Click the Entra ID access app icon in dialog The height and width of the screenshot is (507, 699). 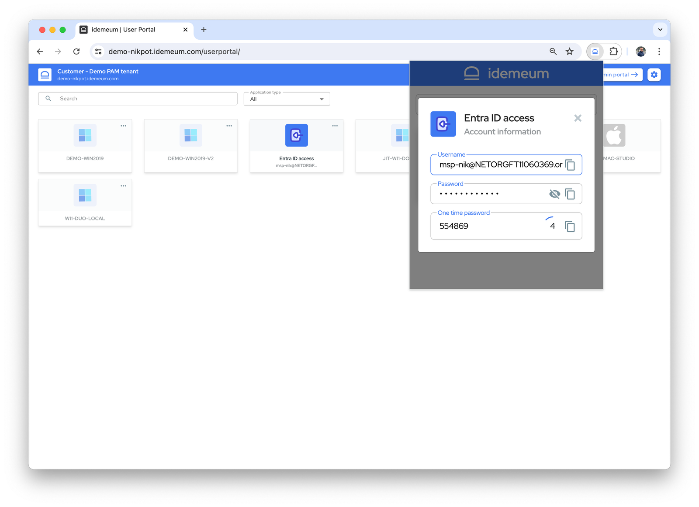(443, 124)
